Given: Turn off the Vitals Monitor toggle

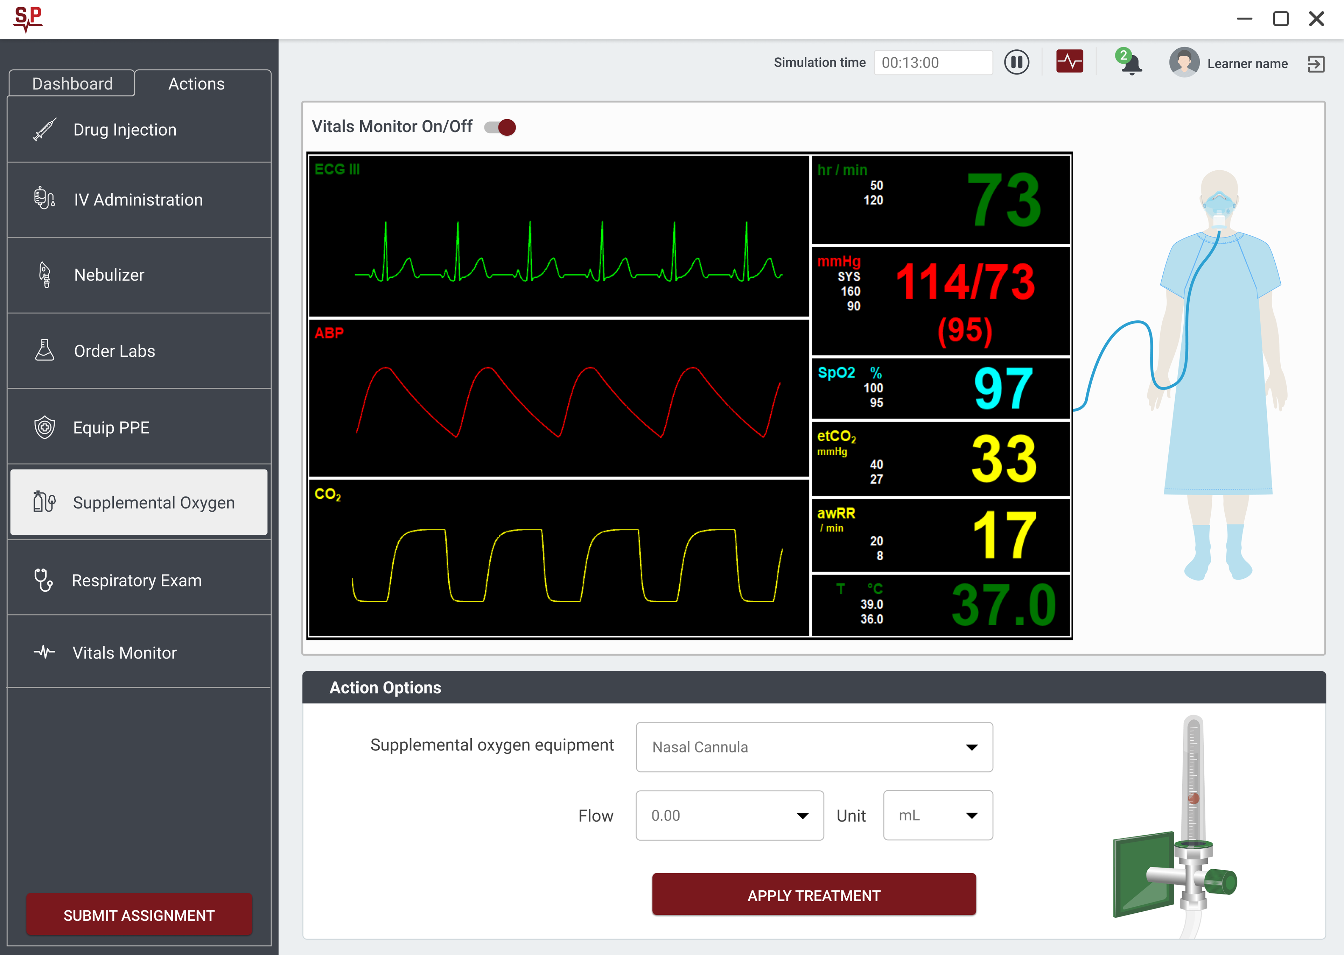Looking at the screenshot, I should (x=500, y=127).
